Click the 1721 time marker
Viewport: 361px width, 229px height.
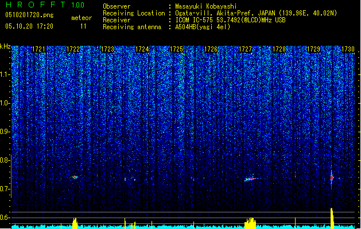pyautogui.click(x=38, y=49)
